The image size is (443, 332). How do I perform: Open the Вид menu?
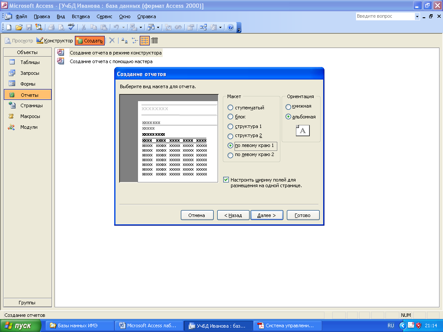[61, 16]
